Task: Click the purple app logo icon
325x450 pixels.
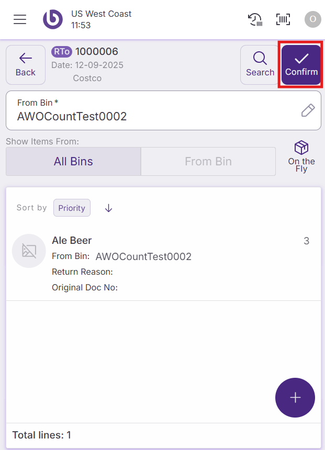Action: tap(52, 19)
